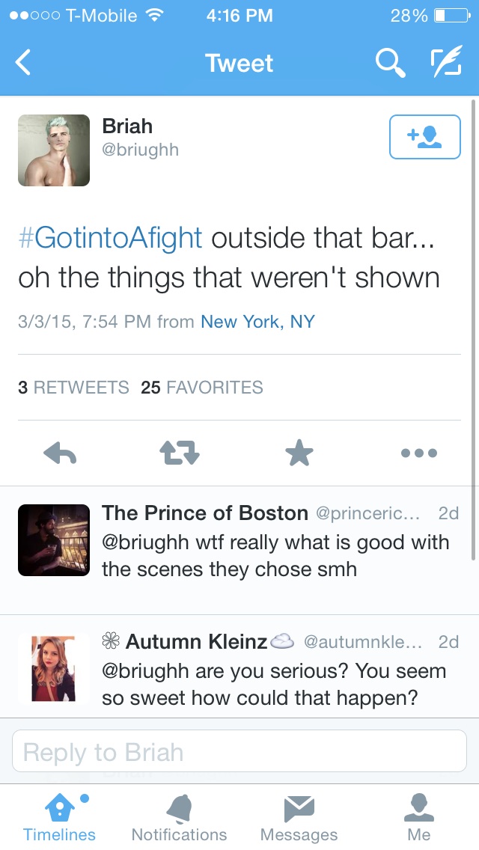Open Briah's profile picture
This screenshot has width=479, height=850.
tap(54, 150)
